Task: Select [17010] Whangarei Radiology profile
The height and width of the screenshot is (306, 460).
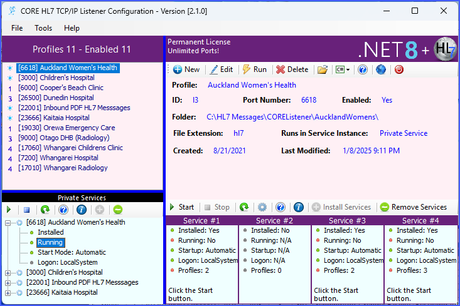Action: [63, 168]
